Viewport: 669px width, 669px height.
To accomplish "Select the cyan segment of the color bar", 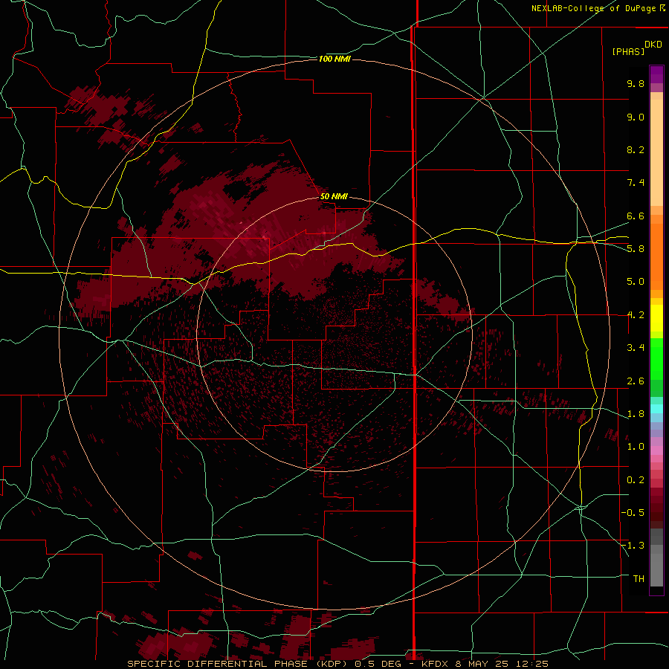I will pos(656,409).
